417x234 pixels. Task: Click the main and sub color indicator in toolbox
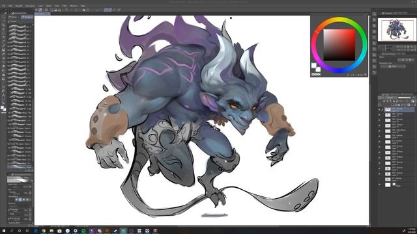[x=3, y=109]
